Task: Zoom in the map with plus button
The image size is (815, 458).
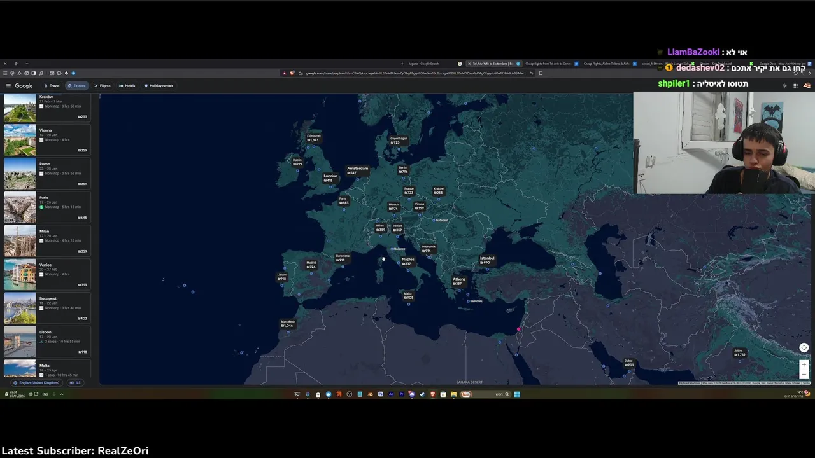Action: (x=804, y=364)
